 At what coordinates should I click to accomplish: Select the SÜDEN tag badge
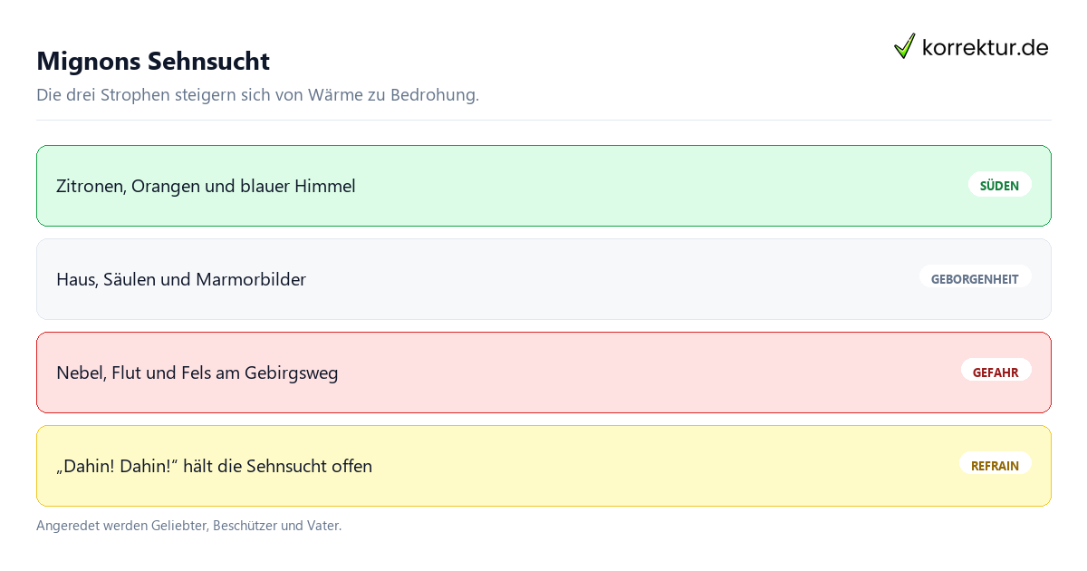point(999,185)
